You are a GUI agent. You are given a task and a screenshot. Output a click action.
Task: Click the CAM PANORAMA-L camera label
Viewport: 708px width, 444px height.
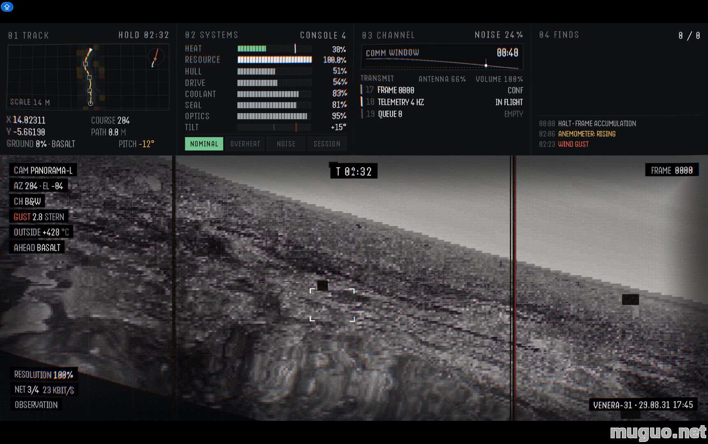43,170
